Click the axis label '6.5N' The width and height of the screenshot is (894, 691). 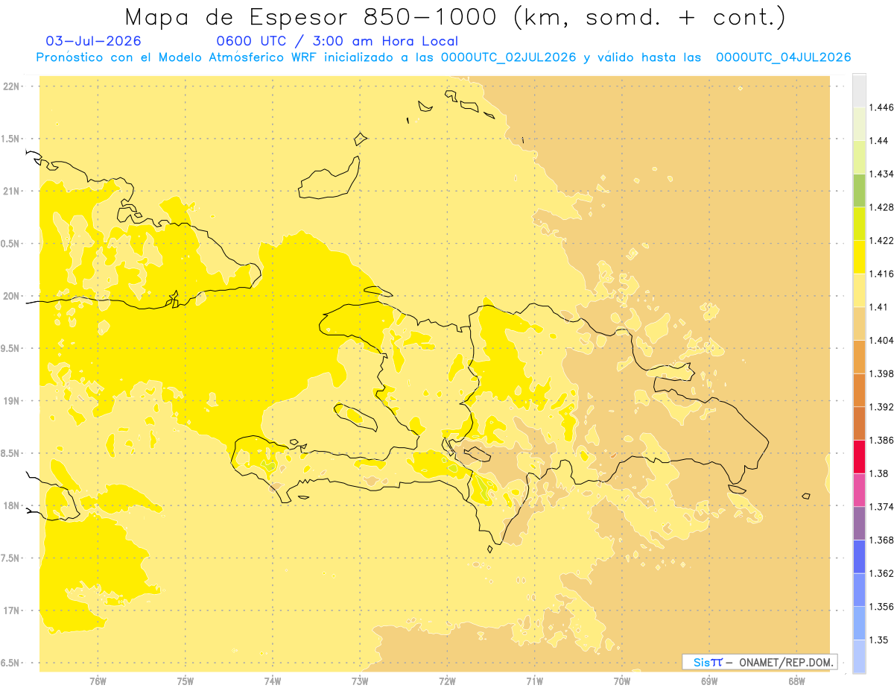click(x=10, y=663)
